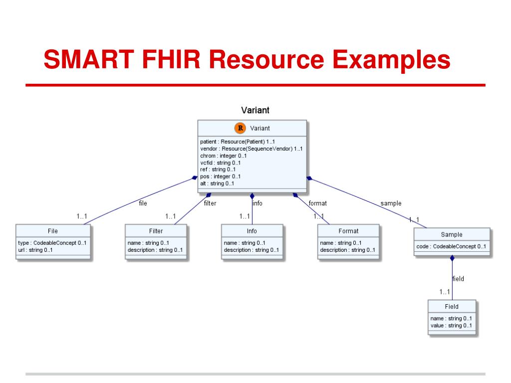Click the Format class header
The image size is (511, 383).
[x=348, y=231]
